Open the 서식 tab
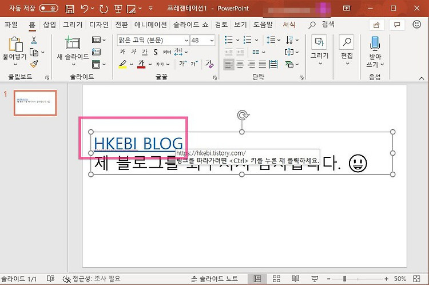Image resolution: width=429 pixels, height=285 pixels. [289, 25]
